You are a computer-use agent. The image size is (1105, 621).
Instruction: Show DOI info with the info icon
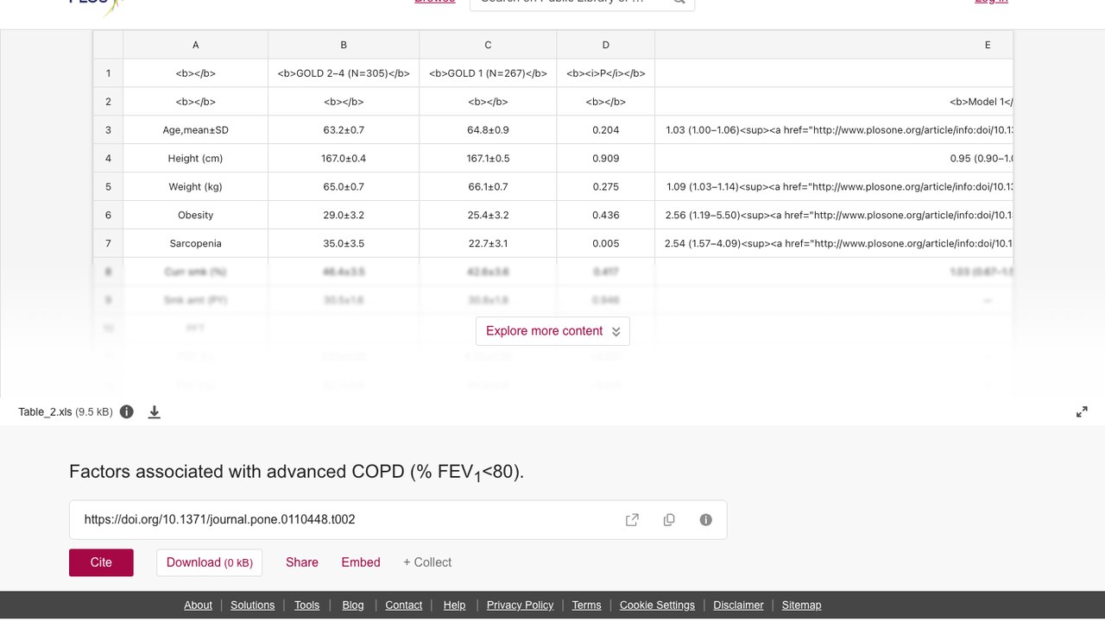[706, 519]
